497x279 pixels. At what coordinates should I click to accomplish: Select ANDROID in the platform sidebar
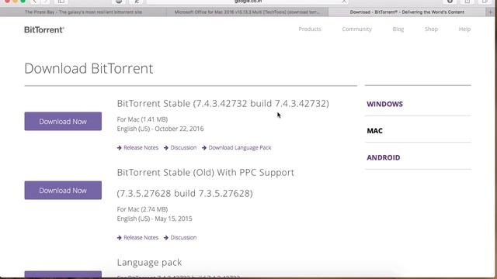coord(383,157)
